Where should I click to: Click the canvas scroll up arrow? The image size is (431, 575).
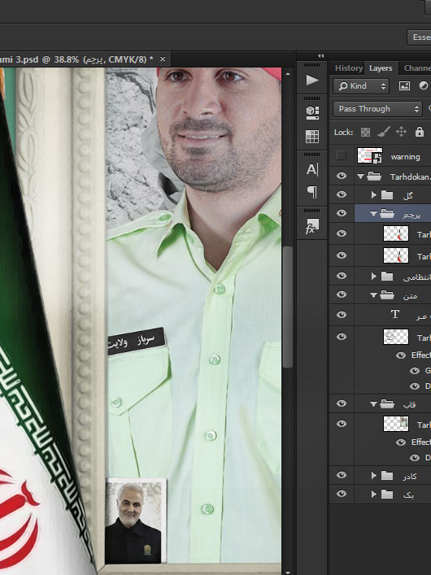click(288, 75)
